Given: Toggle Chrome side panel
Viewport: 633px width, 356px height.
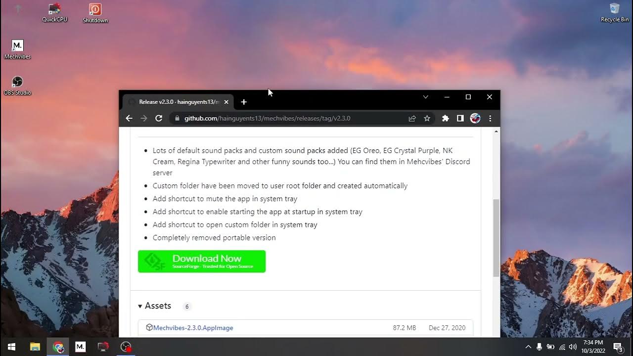Looking at the screenshot, I should point(460,118).
